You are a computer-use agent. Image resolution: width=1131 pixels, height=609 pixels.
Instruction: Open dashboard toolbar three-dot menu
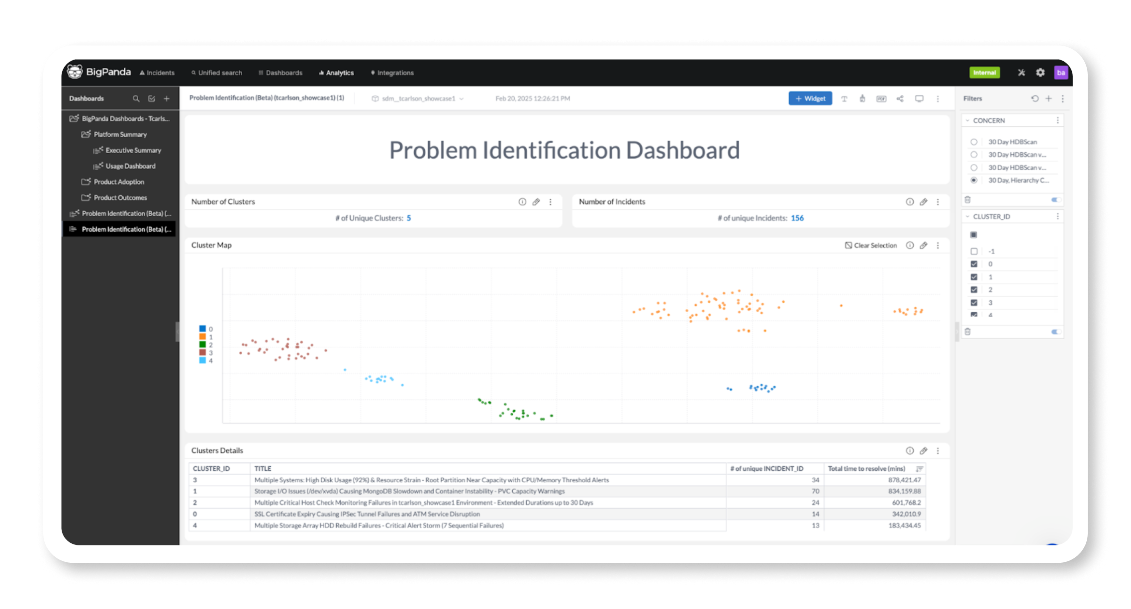(x=938, y=98)
